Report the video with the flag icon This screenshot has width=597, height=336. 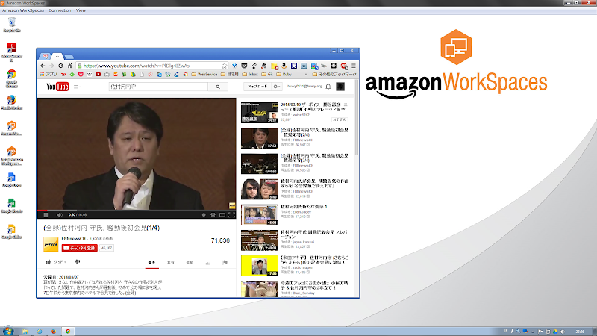[225, 263]
